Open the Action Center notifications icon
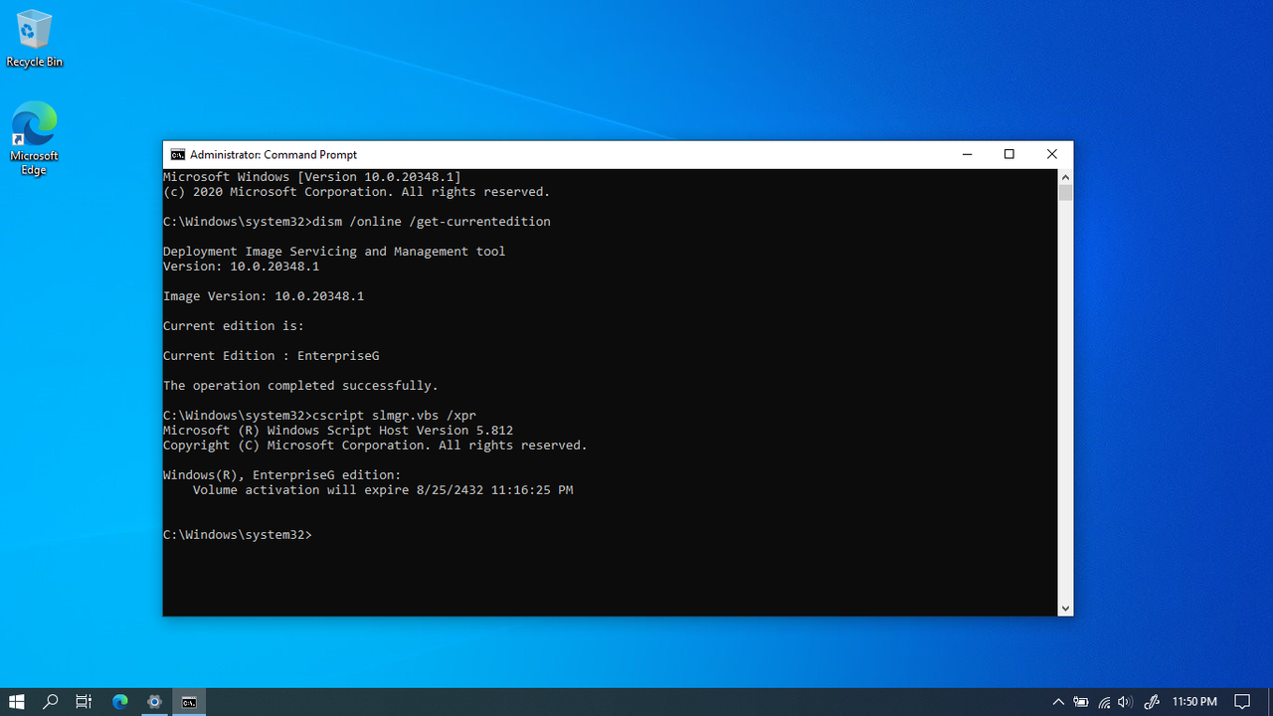The image size is (1273, 716). pos(1242,702)
